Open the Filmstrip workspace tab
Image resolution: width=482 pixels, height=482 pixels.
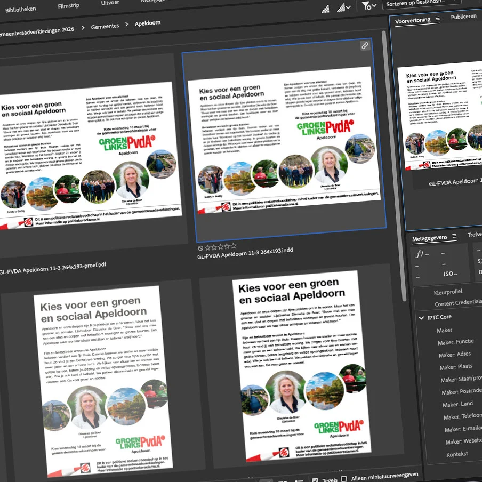69,6
